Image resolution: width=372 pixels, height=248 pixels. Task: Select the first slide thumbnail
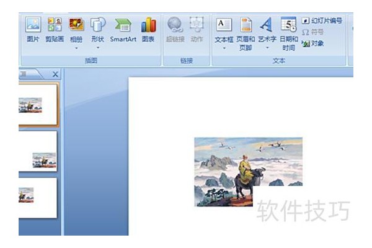[x=38, y=104]
